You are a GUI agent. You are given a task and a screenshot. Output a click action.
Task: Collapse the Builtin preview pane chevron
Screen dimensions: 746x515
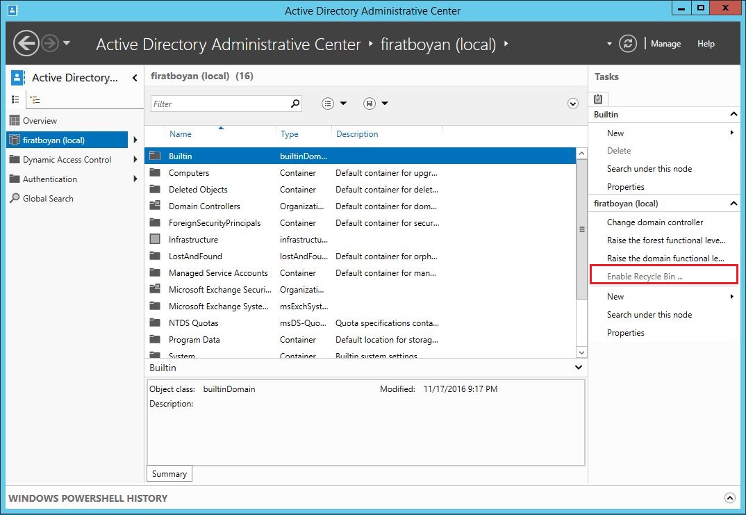click(x=579, y=368)
